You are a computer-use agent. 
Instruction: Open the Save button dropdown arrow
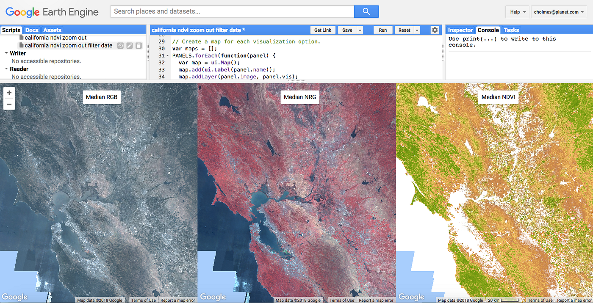tap(360, 30)
